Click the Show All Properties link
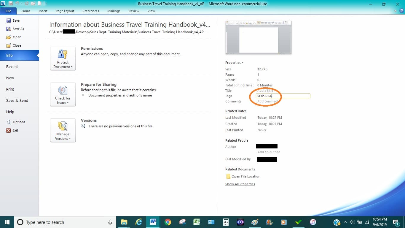 (240, 184)
